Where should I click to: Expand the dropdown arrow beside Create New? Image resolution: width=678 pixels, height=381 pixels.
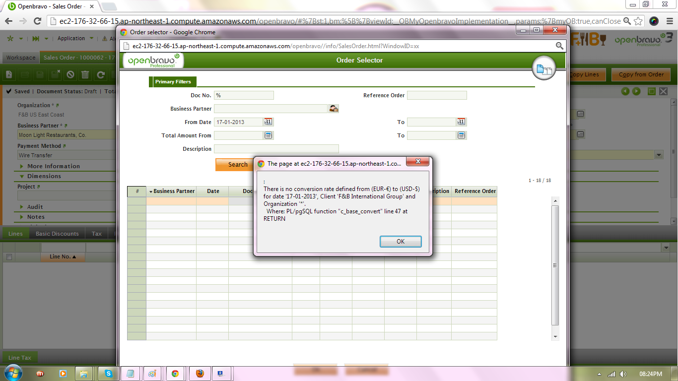[x=21, y=39]
